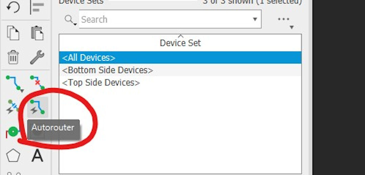The width and height of the screenshot is (365, 175).
Task: Click the Autorouter tool icon
Action: [37, 107]
